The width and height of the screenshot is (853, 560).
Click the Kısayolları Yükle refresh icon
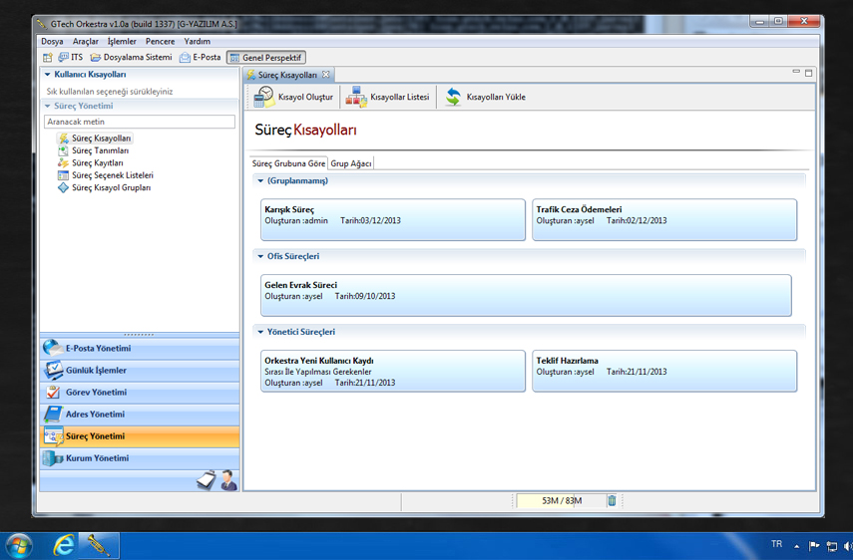pyautogui.click(x=453, y=97)
